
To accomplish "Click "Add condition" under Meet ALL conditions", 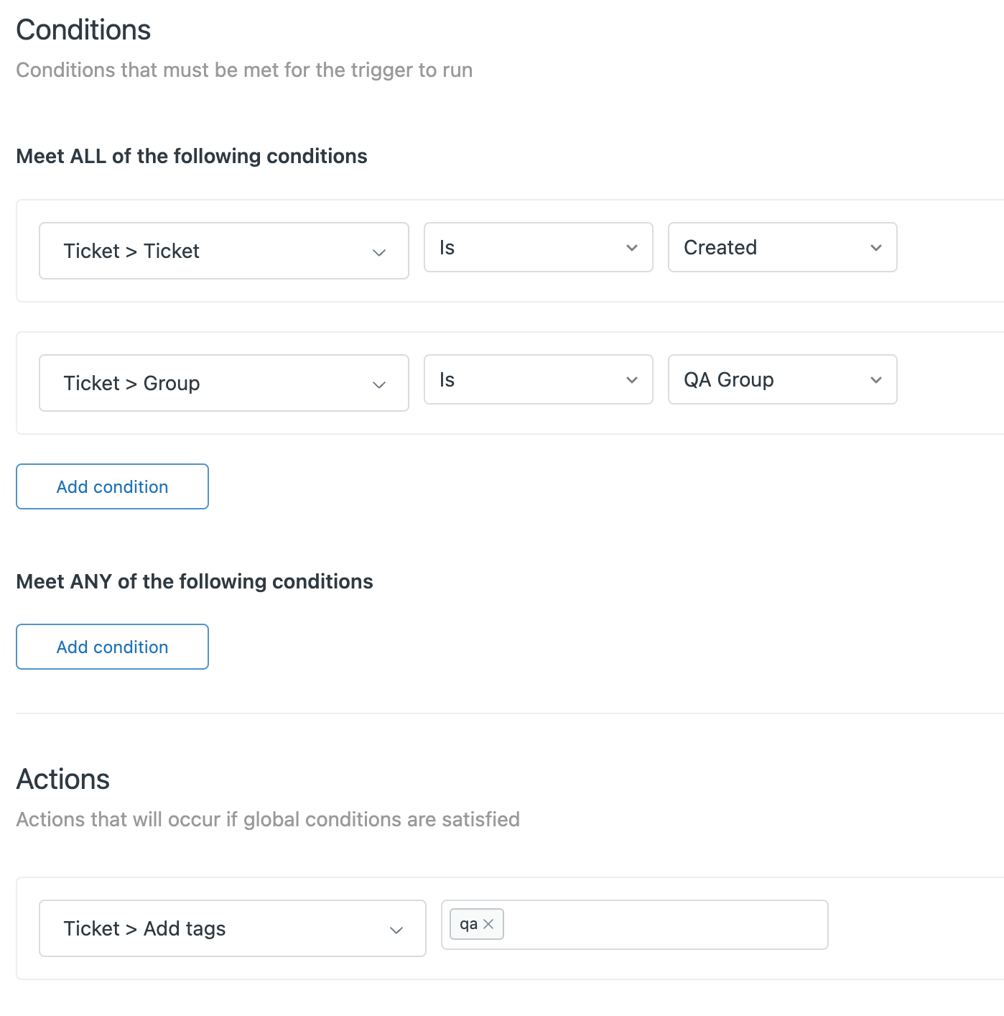I will pyautogui.click(x=112, y=486).
